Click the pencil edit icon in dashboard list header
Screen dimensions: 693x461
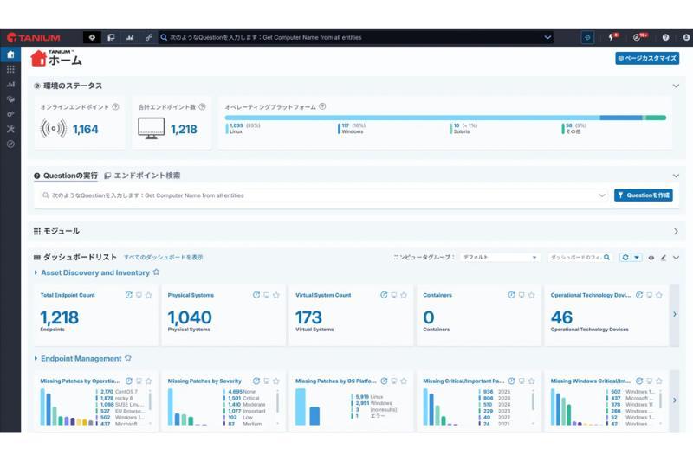(664, 257)
